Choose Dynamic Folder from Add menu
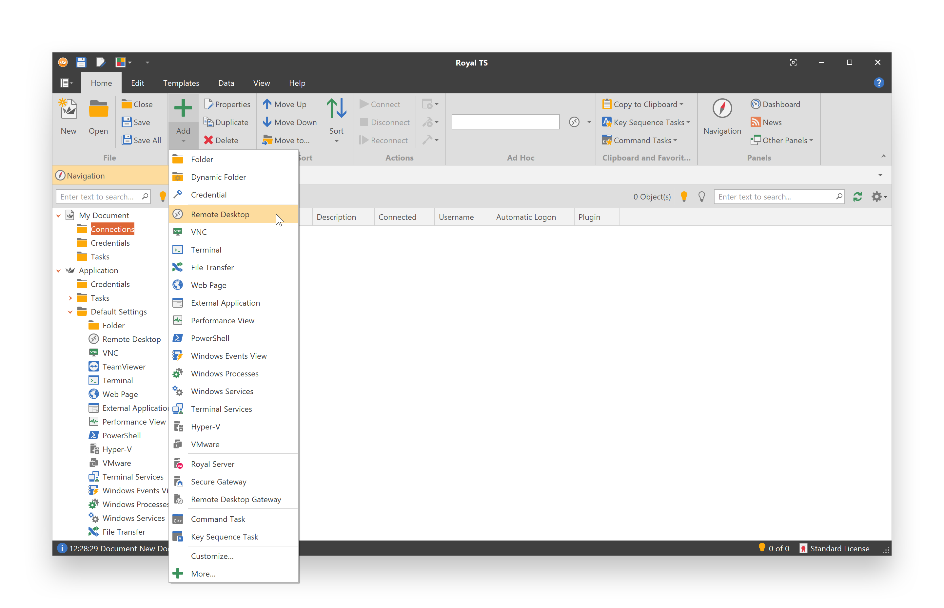The width and height of the screenshot is (944, 608). 234,177
